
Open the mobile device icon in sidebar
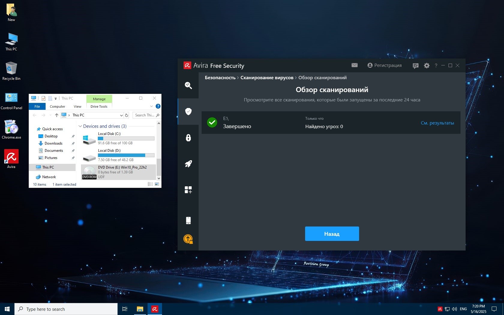pyautogui.click(x=188, y=220)
